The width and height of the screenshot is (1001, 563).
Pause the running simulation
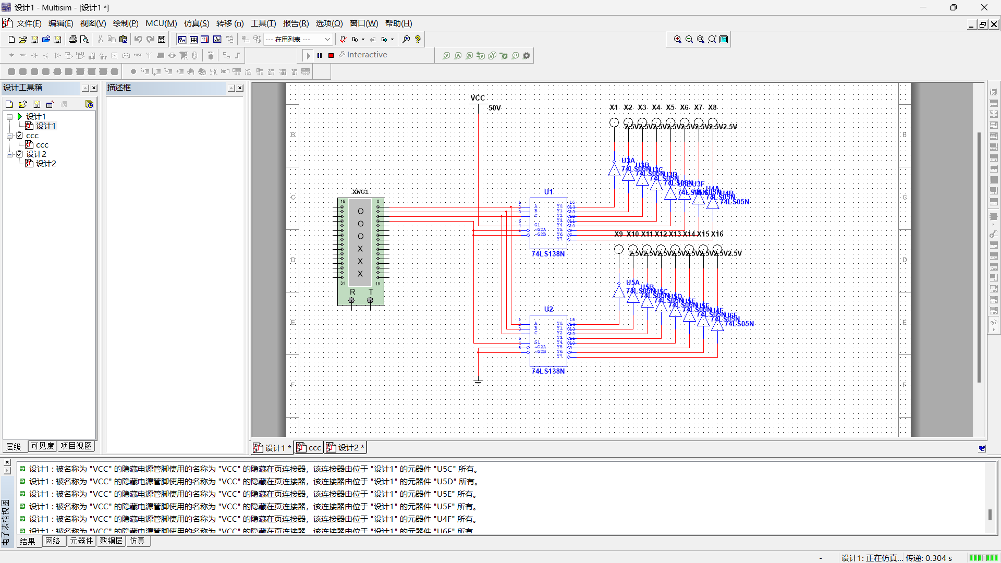(320, 55)
